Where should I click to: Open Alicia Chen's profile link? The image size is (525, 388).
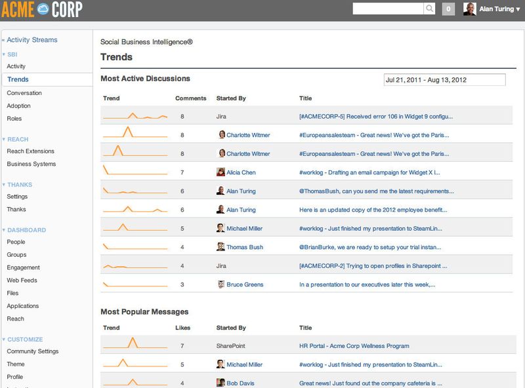241,172
